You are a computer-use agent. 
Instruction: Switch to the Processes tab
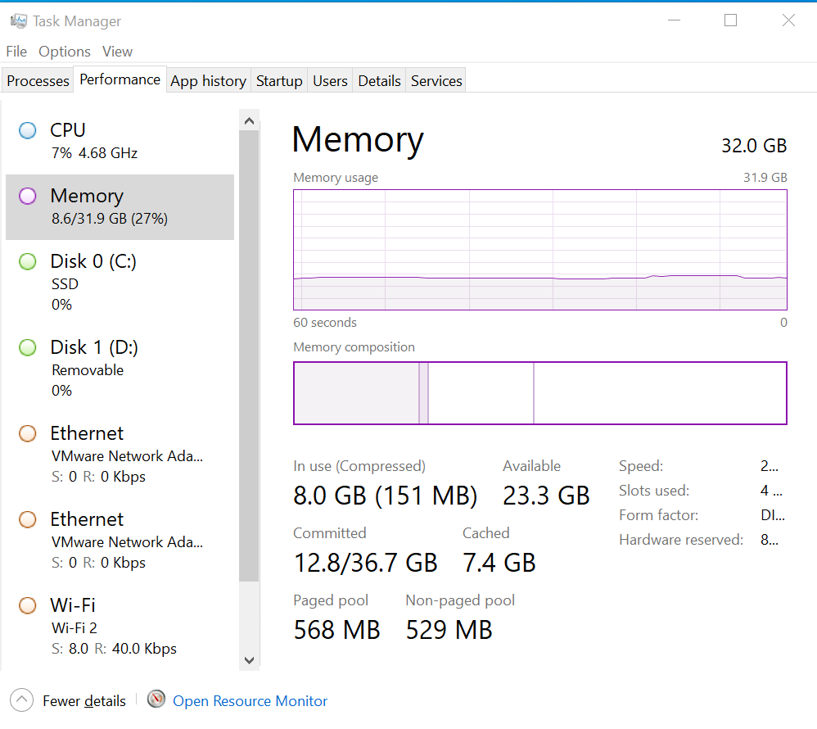(x=37, y=80)
